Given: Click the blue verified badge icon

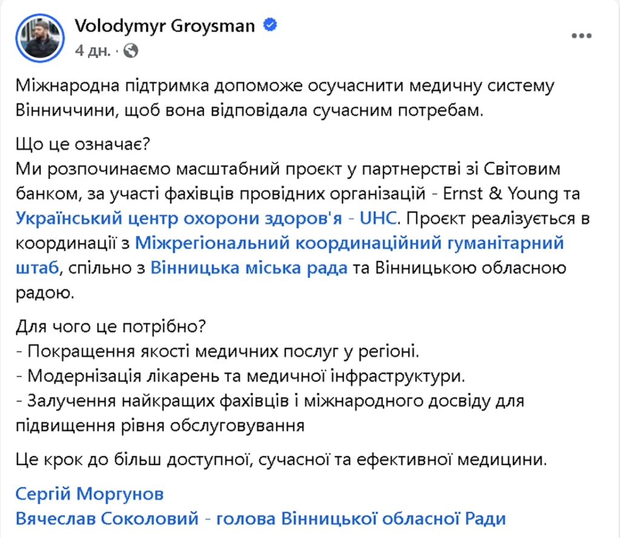Looking at the screenshot, I should [270, 26].
